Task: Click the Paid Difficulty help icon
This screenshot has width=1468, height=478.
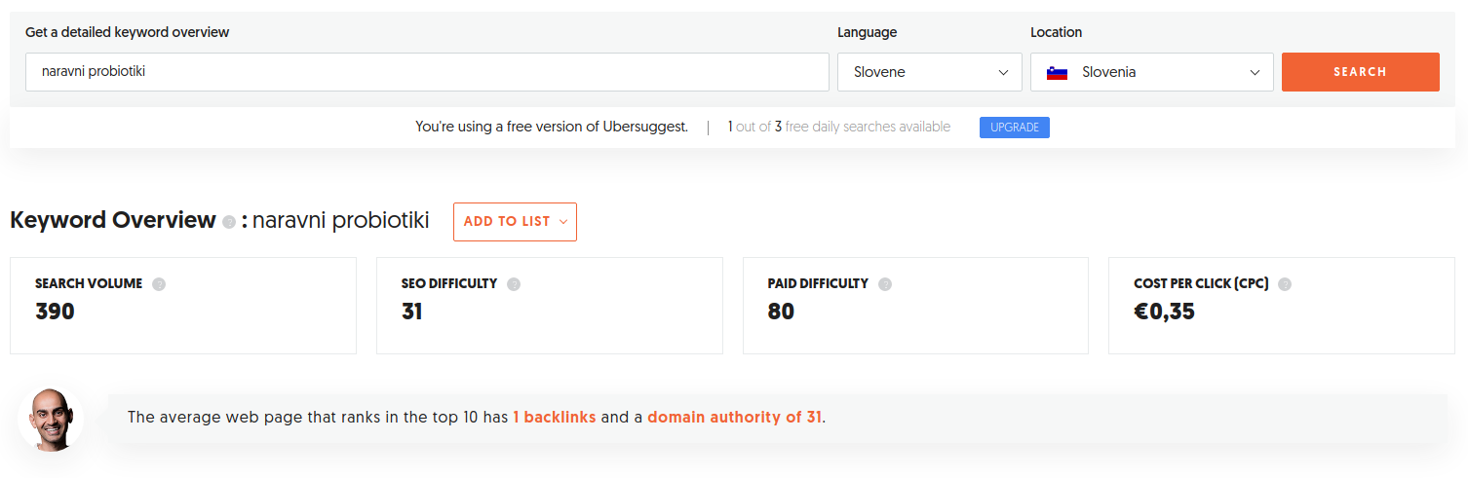Action: [885, 284]
